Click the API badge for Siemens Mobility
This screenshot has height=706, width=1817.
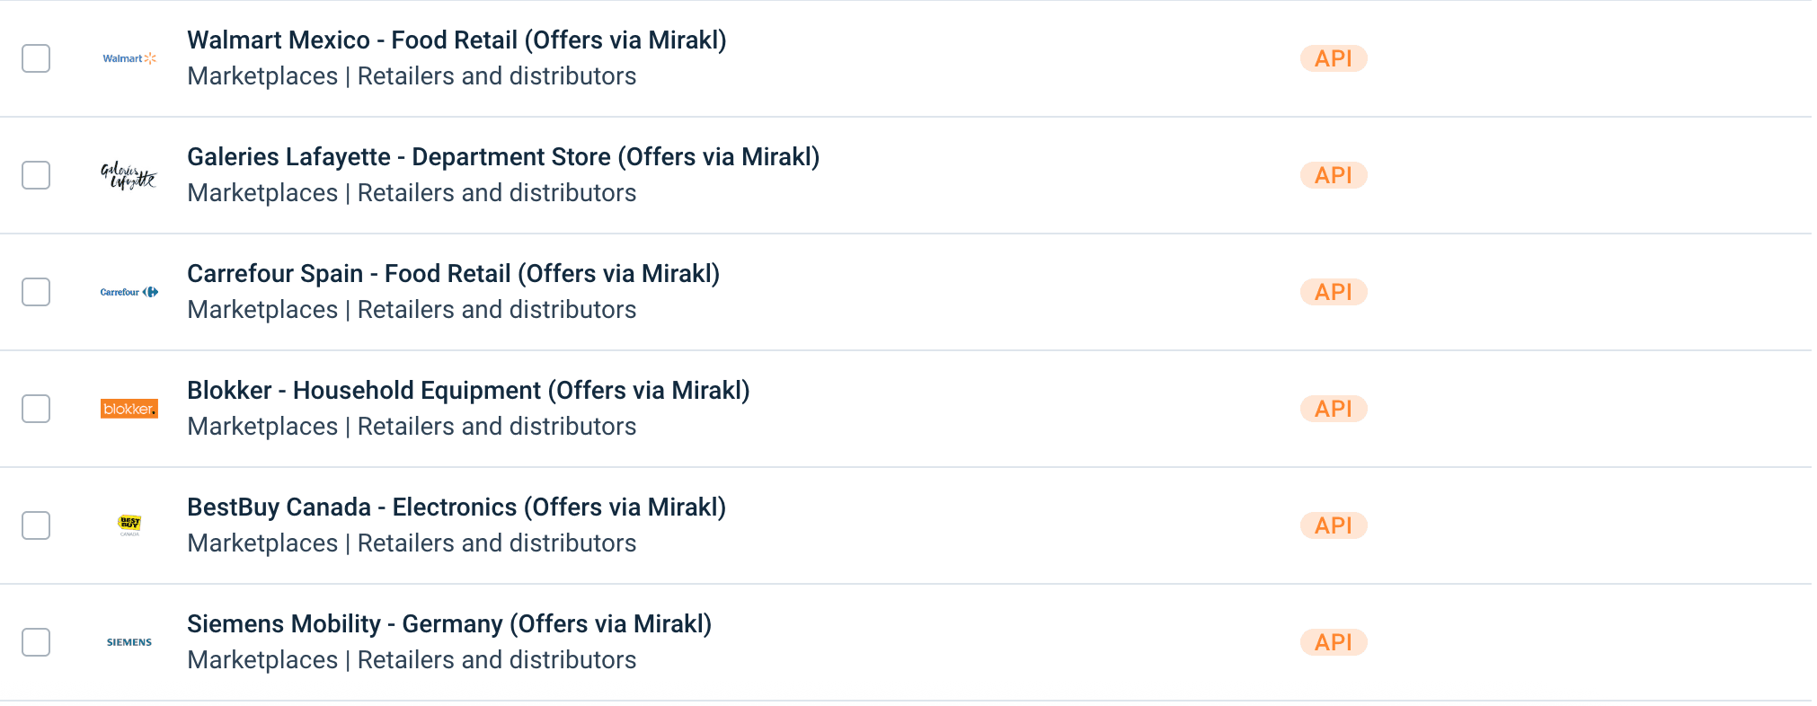(x=1334, y=642)
